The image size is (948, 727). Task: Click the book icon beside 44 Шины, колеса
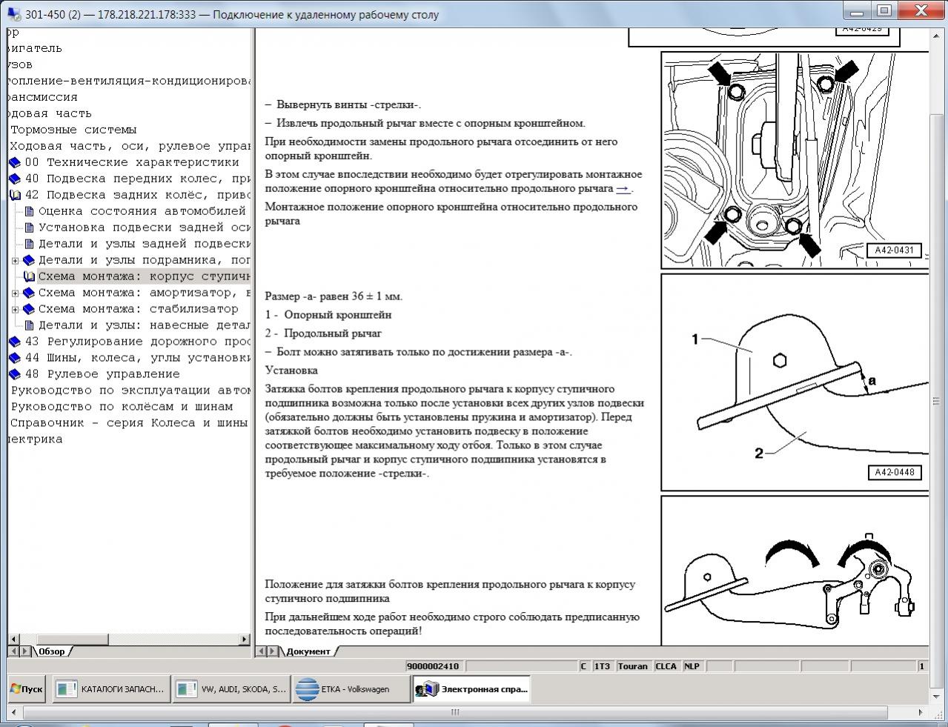15,358
